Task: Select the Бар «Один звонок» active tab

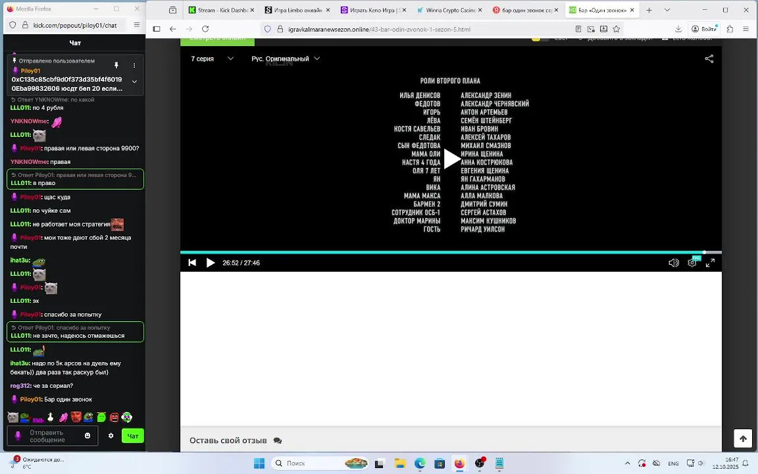Action: coord(601,10)
